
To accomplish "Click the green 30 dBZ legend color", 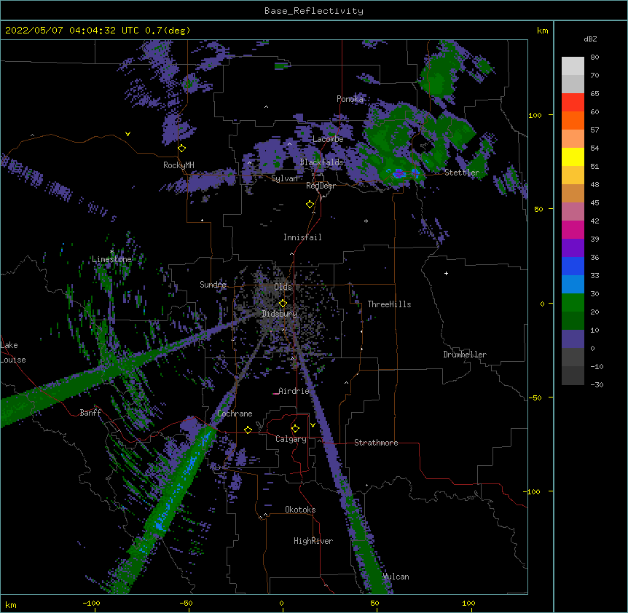I will 573,303.
